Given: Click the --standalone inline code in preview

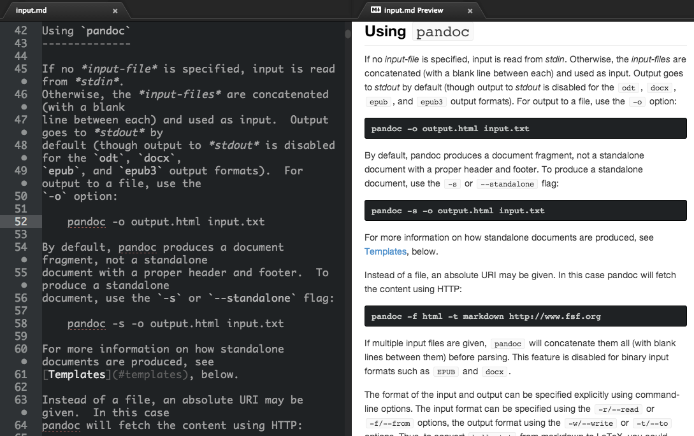Looking at the screenshot, I should pos(507,184).
